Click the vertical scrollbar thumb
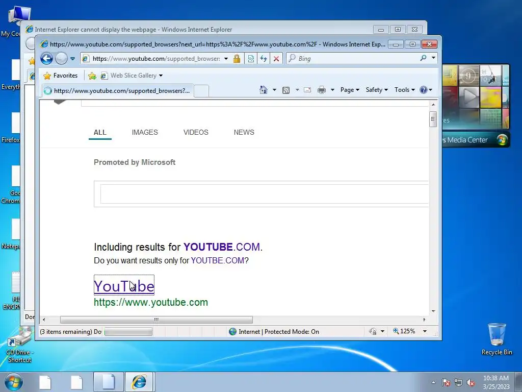 point(433,119)
